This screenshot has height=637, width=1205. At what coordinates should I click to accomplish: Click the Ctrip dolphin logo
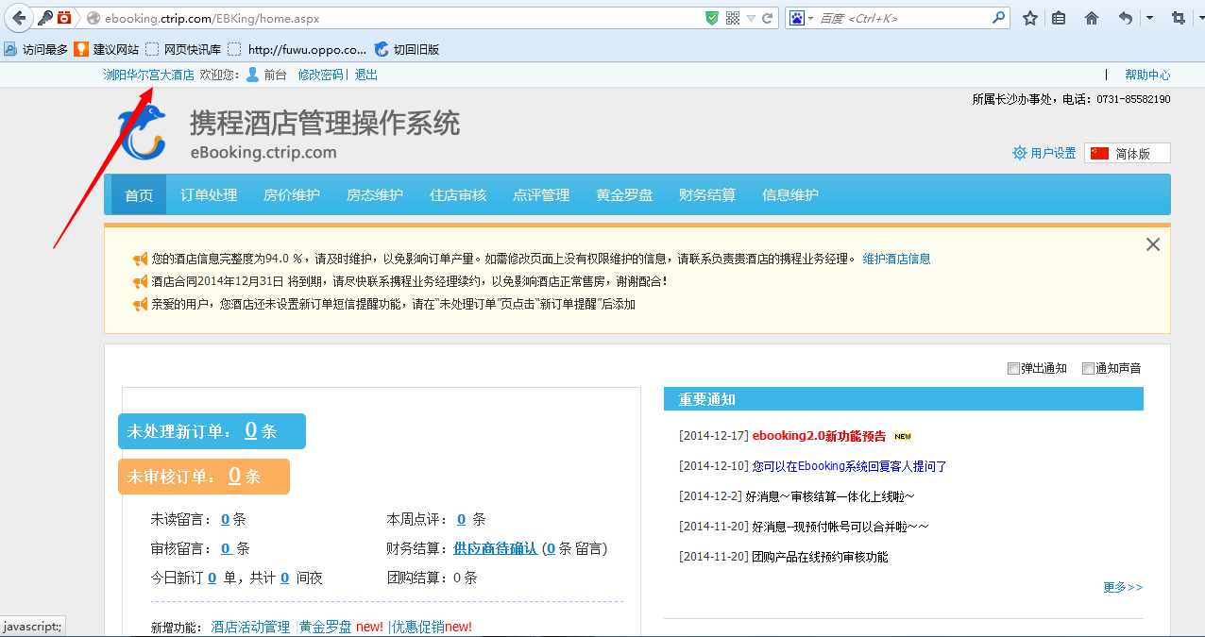coord(141,130)
